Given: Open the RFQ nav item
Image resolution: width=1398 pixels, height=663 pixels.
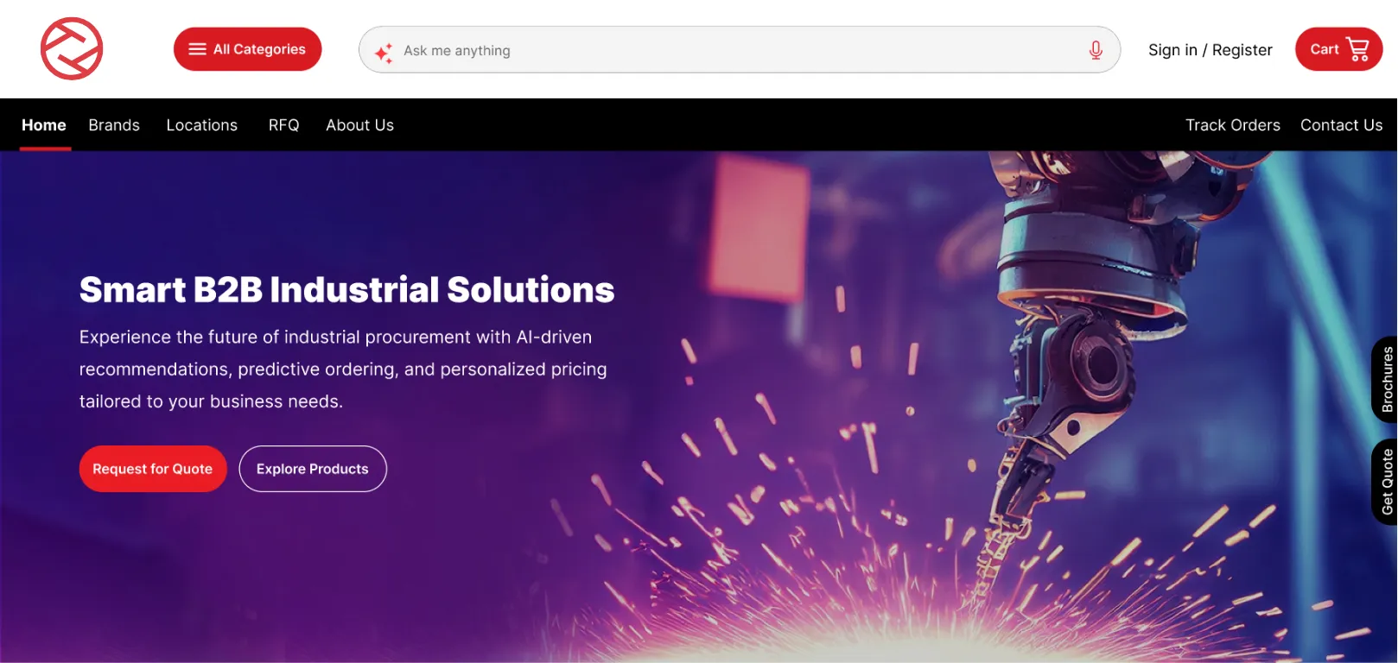Looking at the screenshot, I should (283, 125).
